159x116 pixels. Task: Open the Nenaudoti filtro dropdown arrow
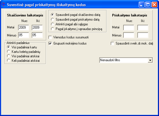click(x=150, y=60)
